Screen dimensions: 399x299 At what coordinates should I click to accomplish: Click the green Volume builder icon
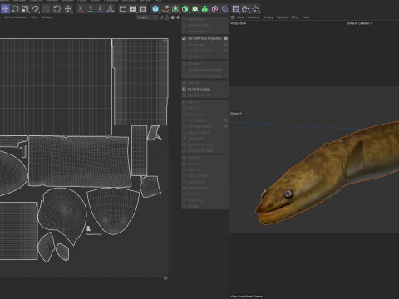195,9
